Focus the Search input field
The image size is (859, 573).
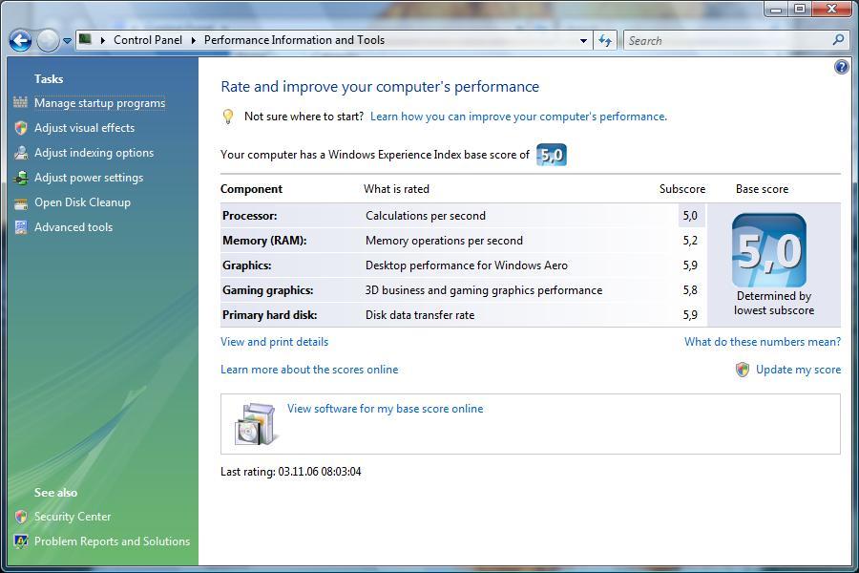coord(727,40)
